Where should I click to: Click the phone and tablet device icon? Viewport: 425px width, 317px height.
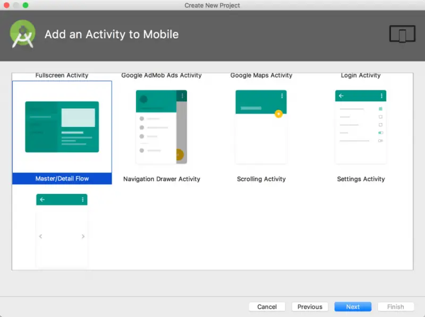coord(402,35)
